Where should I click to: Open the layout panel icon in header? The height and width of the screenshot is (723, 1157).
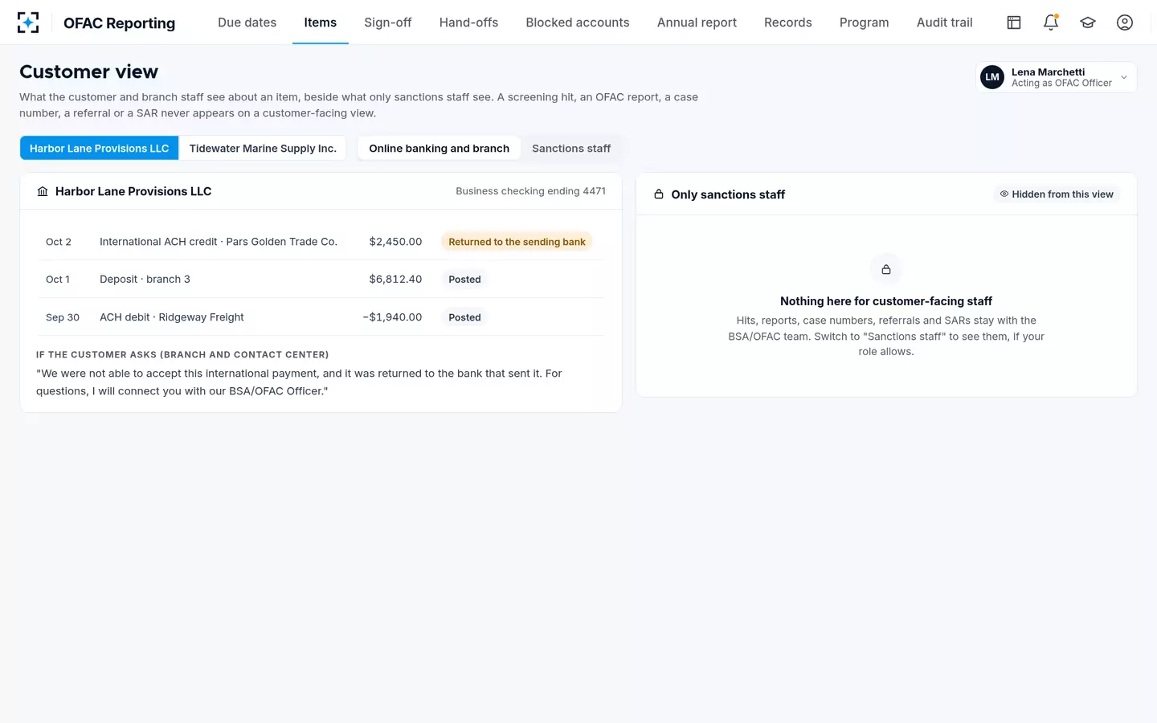click(x=1014, y=22)
